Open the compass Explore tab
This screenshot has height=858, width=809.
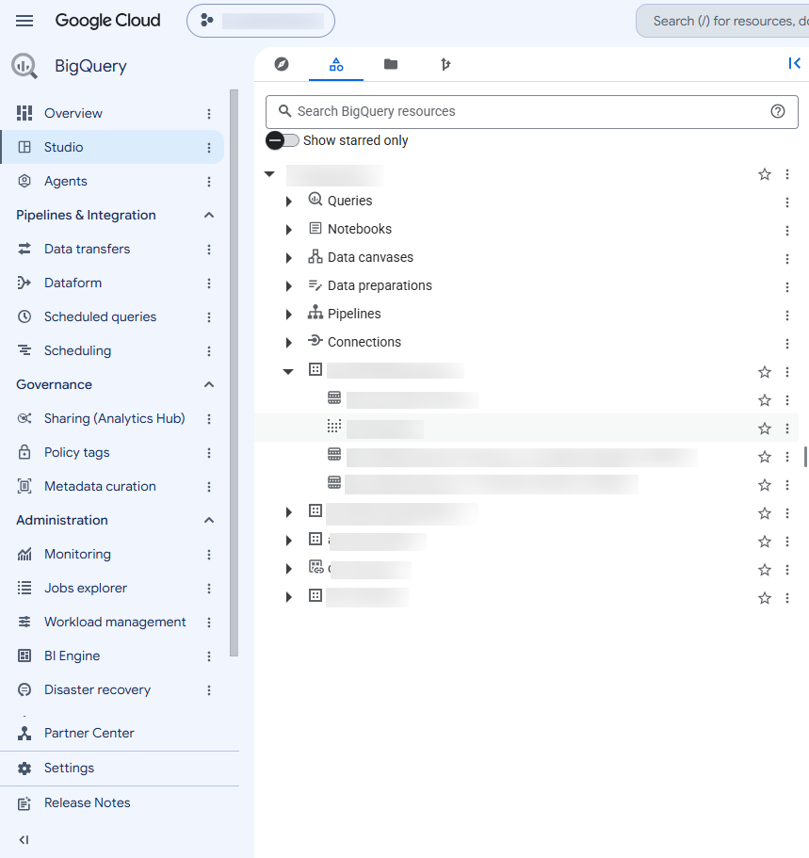(282, 64)
